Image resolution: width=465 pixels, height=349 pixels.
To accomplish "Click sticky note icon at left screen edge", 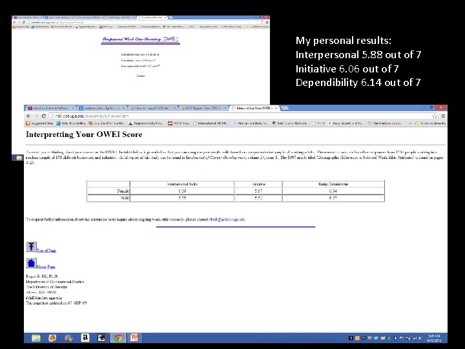I will 19,158.
